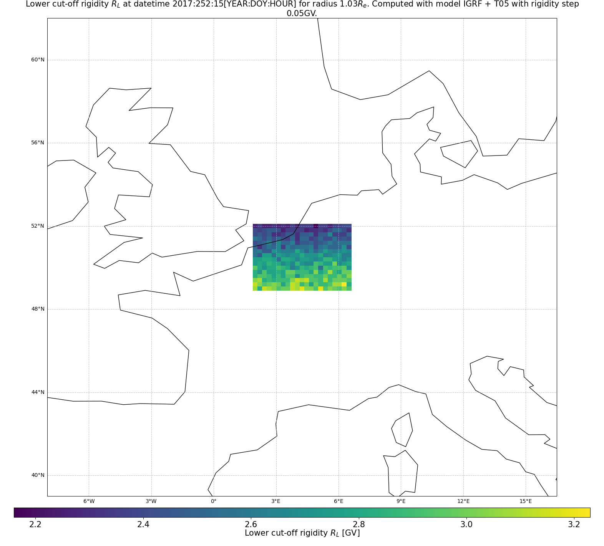604x546 pixels.
Task: Click the 3.2 colorbar tick value
Action: [574, 524]
